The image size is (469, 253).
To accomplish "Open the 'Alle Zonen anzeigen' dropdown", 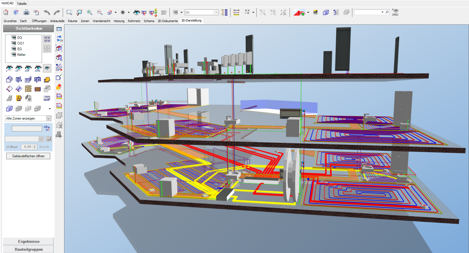I will tap(49, 118).
